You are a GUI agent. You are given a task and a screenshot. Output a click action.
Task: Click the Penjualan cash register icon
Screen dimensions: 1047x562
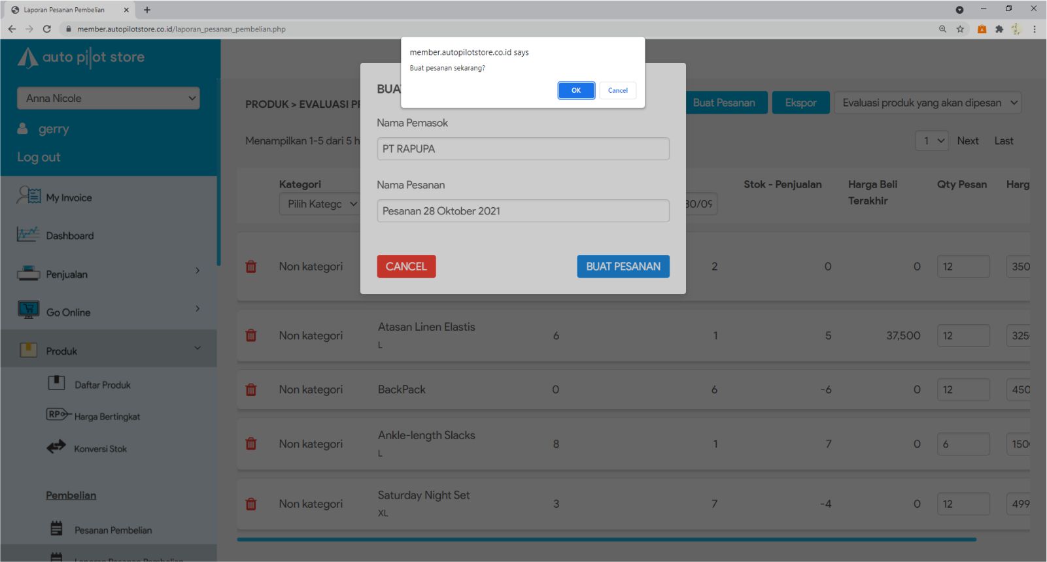point(28,274)
